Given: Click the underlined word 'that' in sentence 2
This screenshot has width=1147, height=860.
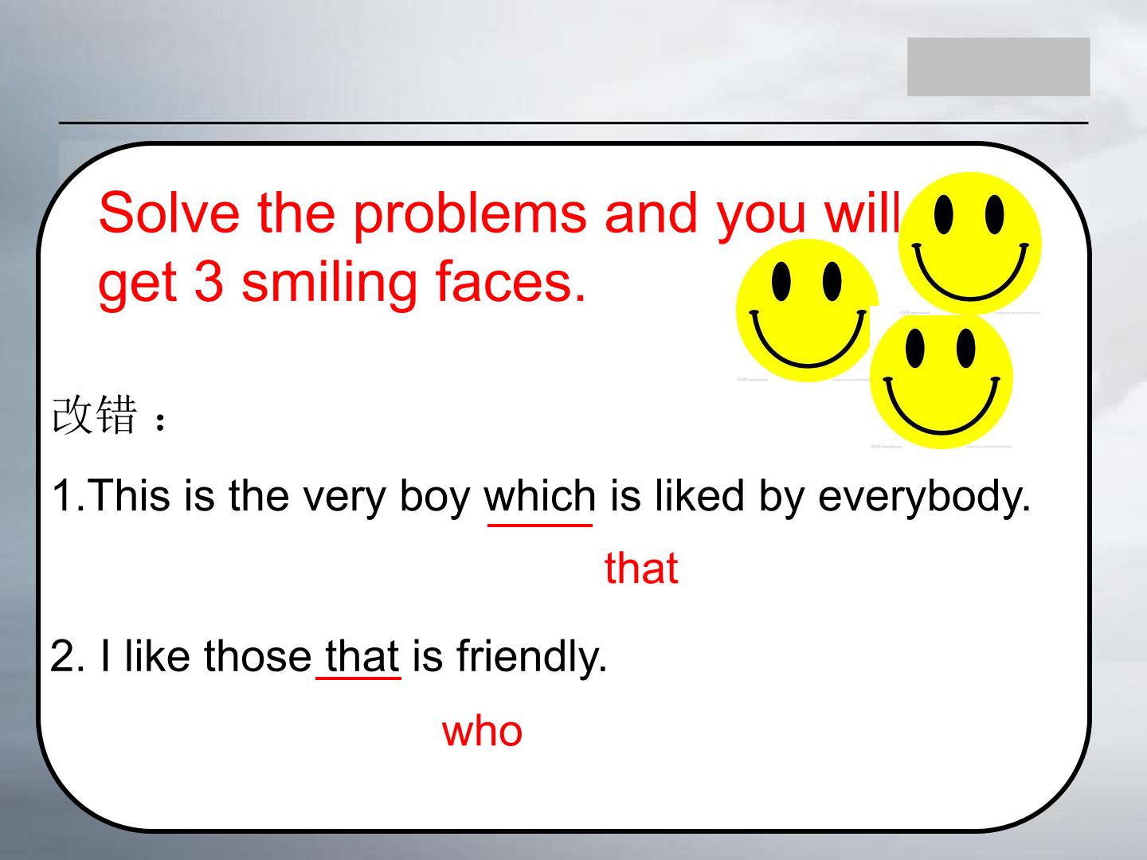Looking at the screenshot, I should (x=362, y=657).
